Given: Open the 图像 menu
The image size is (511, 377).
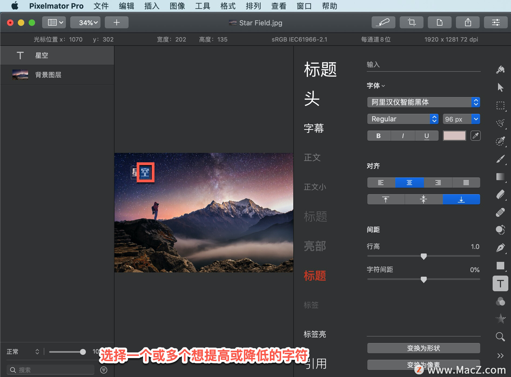Looking at the screenshot, I should tap(177, 6).
